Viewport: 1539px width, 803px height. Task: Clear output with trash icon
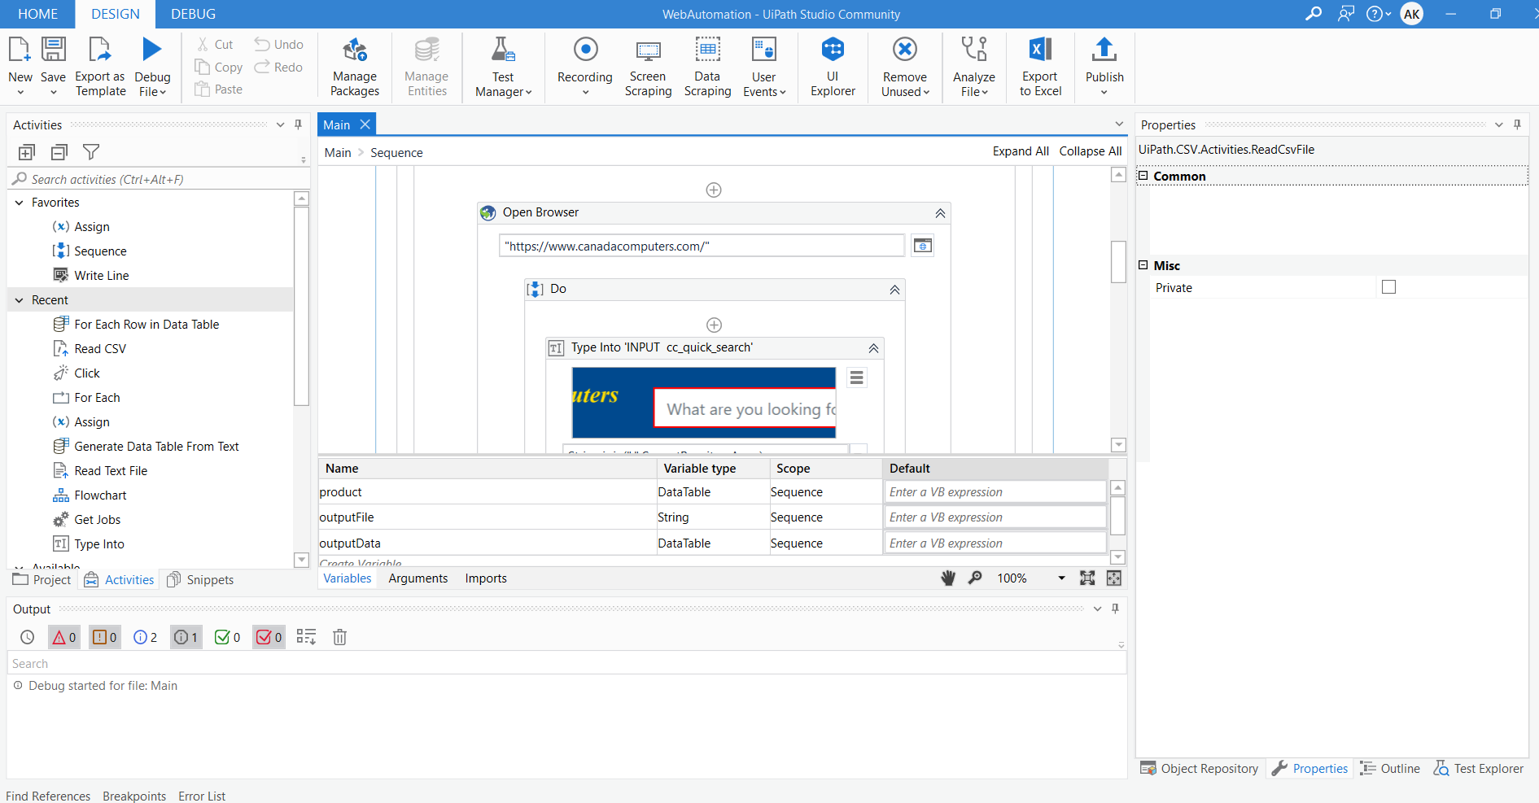(x=340, y=637)
